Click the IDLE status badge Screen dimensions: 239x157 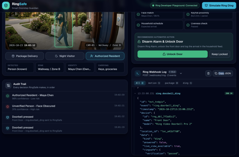pos(172,72)
